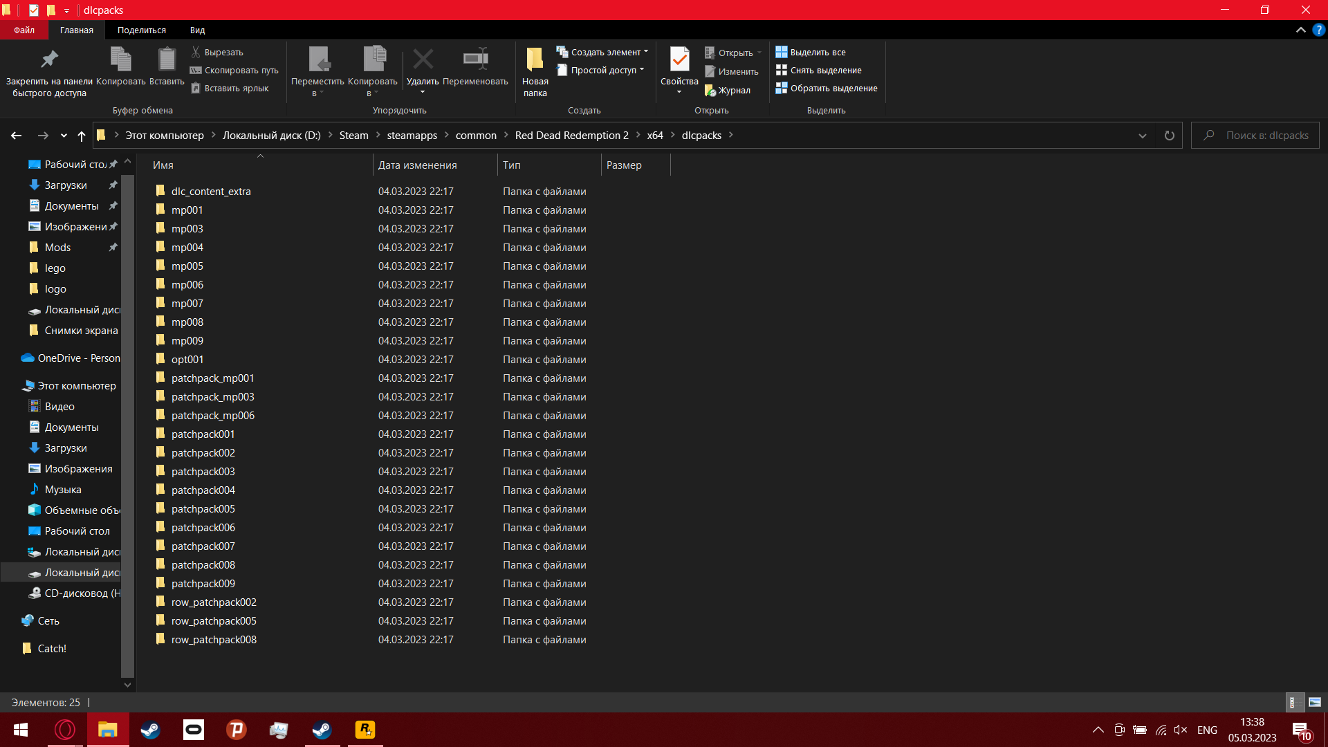Open the Создать элемент dropdown

tap(602, 53)
